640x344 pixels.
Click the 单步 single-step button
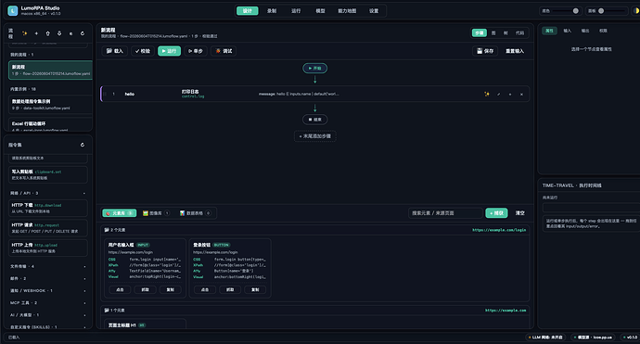pos(196,51)
